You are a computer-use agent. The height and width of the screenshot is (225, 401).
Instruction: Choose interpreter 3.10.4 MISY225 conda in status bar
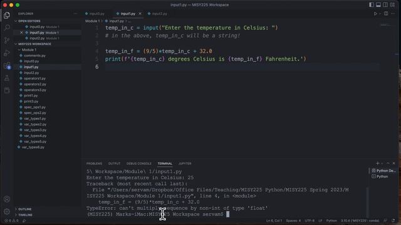coord(360,221)
